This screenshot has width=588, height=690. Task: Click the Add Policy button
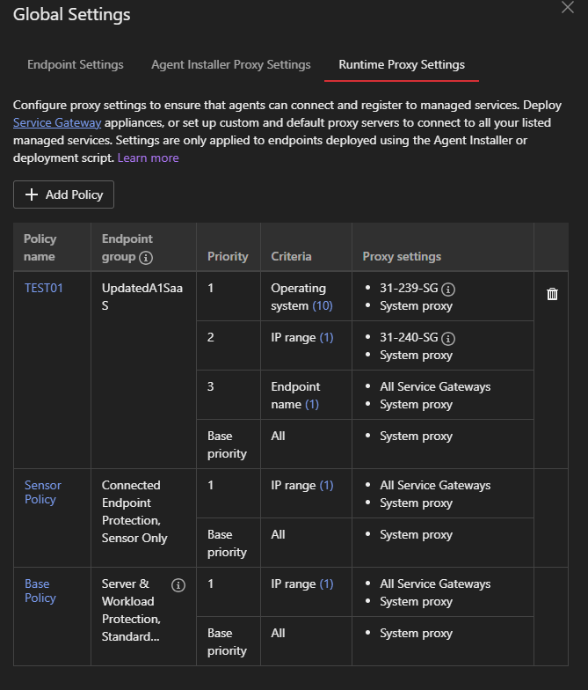coord(63,195)
